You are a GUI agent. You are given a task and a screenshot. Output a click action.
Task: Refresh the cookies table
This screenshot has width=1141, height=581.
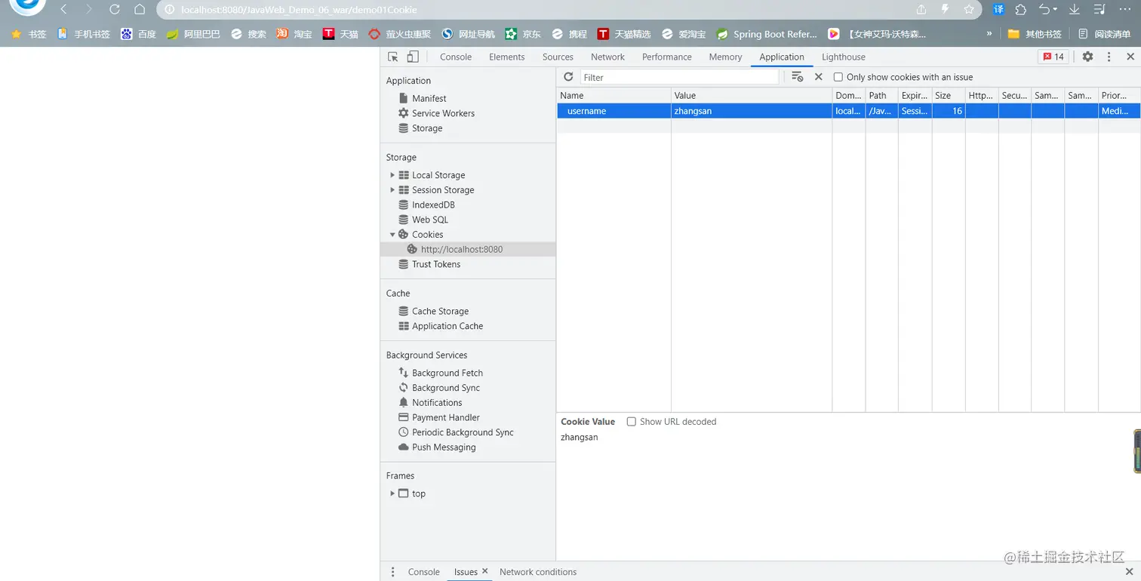point(568,77)
